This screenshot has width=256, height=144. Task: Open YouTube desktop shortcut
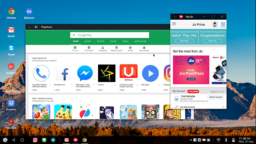click(x=11, y=124)
